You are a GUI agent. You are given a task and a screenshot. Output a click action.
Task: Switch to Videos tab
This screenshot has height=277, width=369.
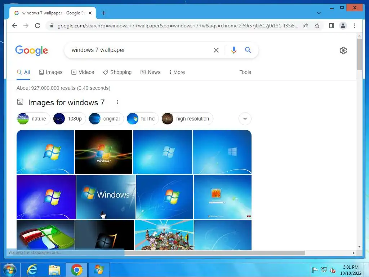(83, 72)
